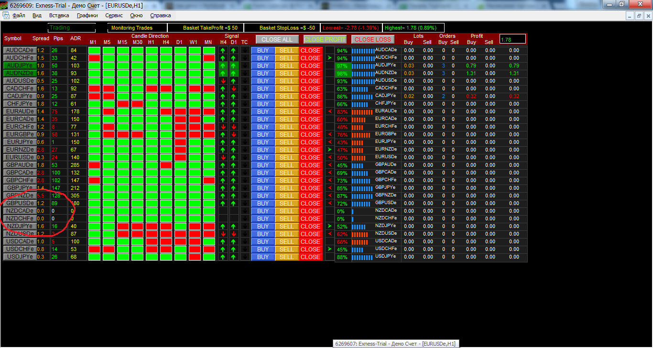Screen dimensions: 653x348
Task: Open the Вставка menu
Action: pos(59,15)
